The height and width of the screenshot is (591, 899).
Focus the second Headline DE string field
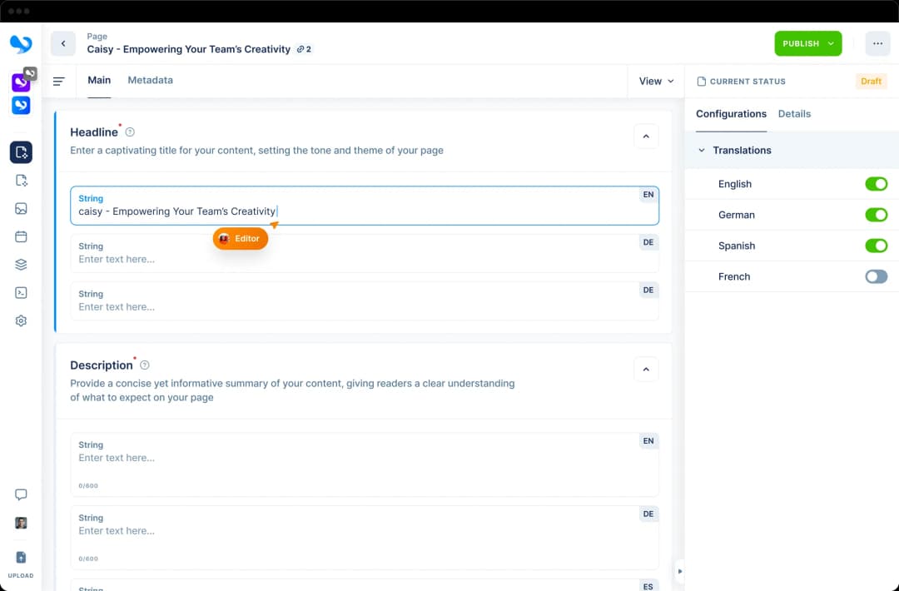[365, 300]
